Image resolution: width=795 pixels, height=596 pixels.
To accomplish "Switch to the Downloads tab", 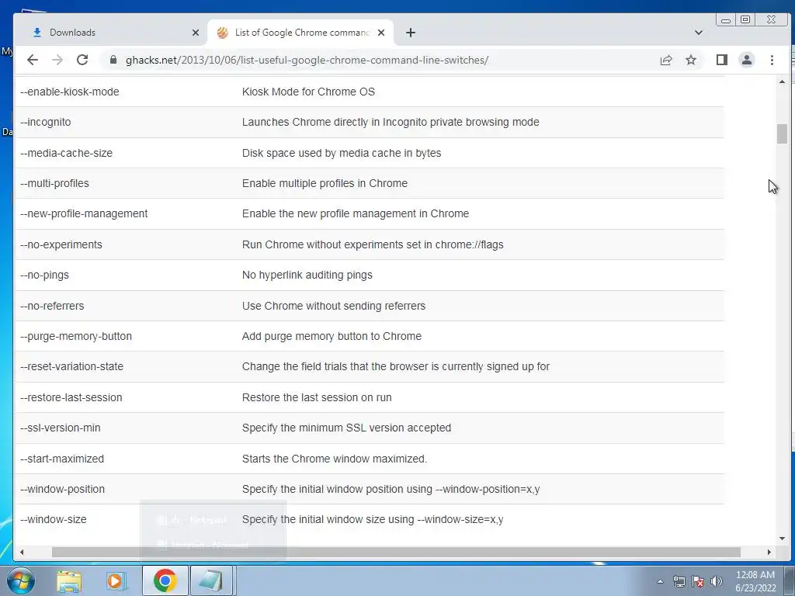I will tap(112, 33).
